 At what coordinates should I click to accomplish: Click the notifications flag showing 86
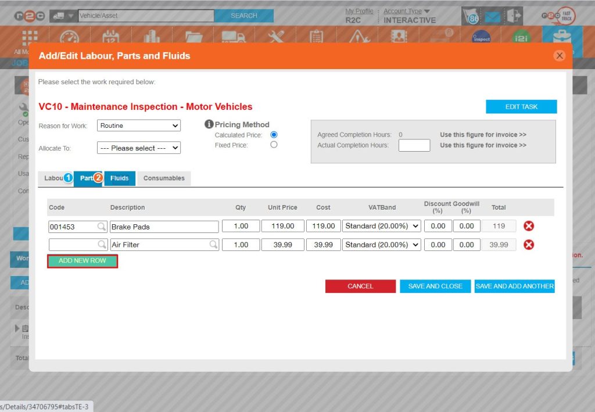(x=471, y=16)
